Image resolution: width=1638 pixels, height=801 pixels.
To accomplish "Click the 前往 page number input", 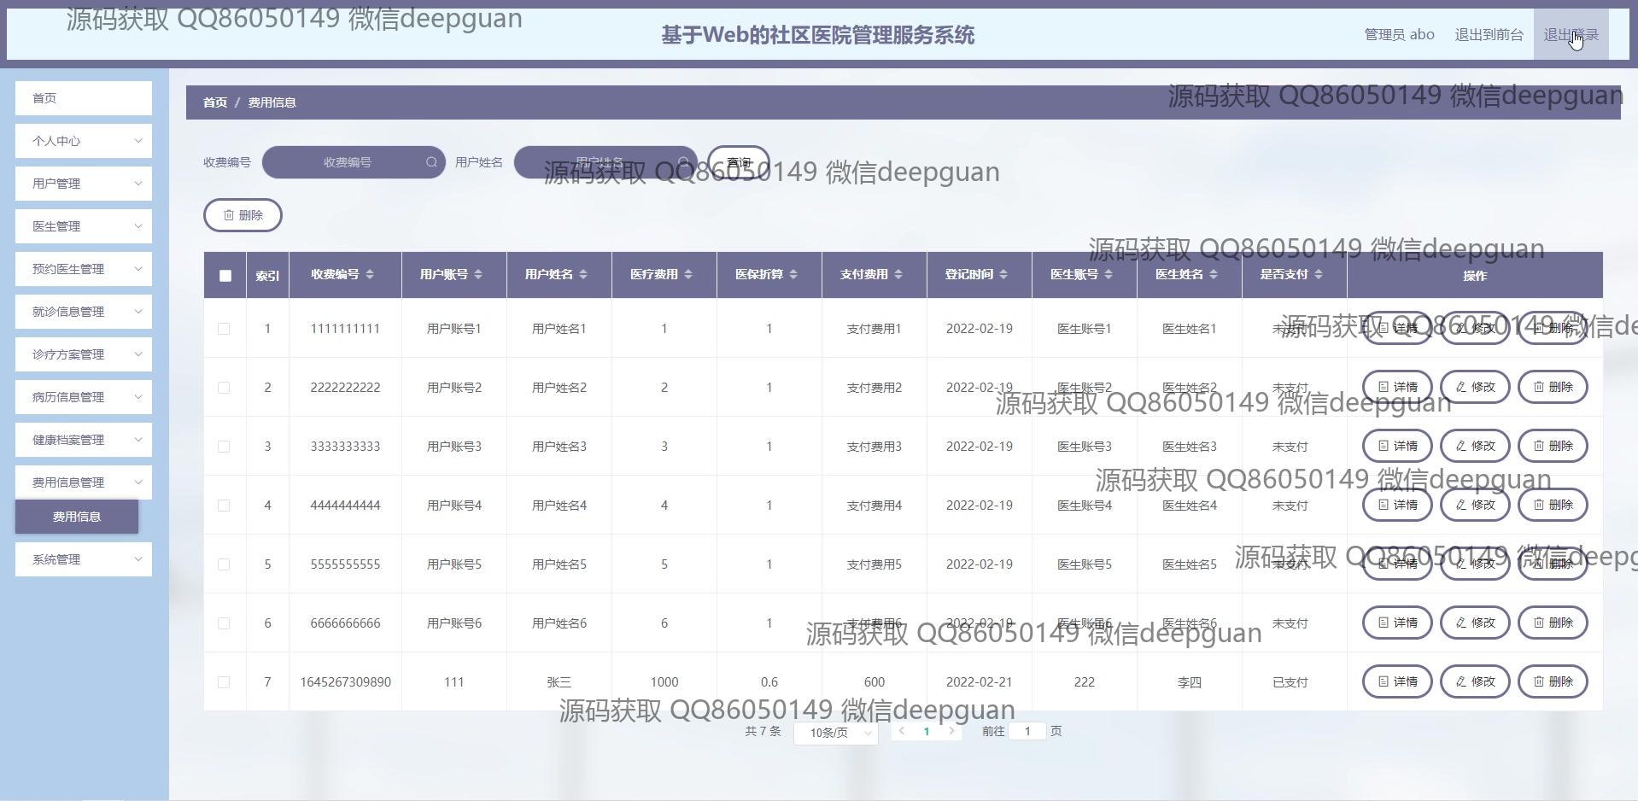I will pyautogui.click(x=1027, y=731).
